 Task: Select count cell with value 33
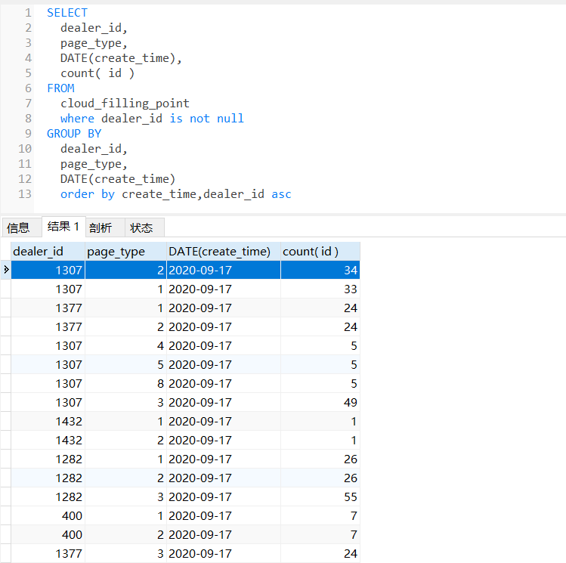[320, 289]
